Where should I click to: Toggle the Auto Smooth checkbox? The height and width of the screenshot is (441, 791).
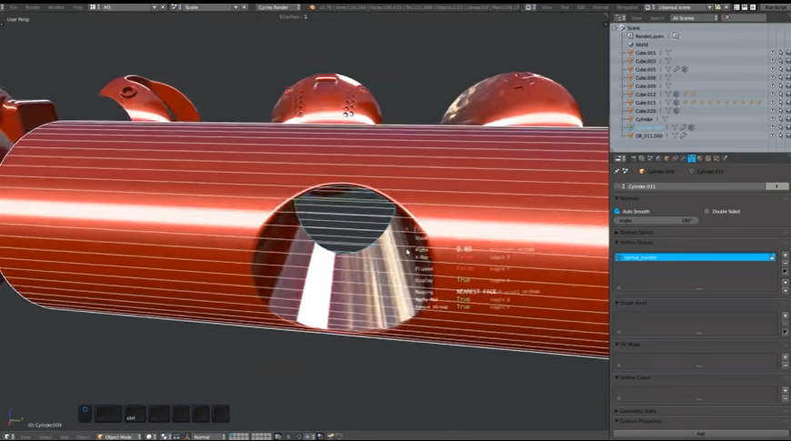[x=617, y=211]
